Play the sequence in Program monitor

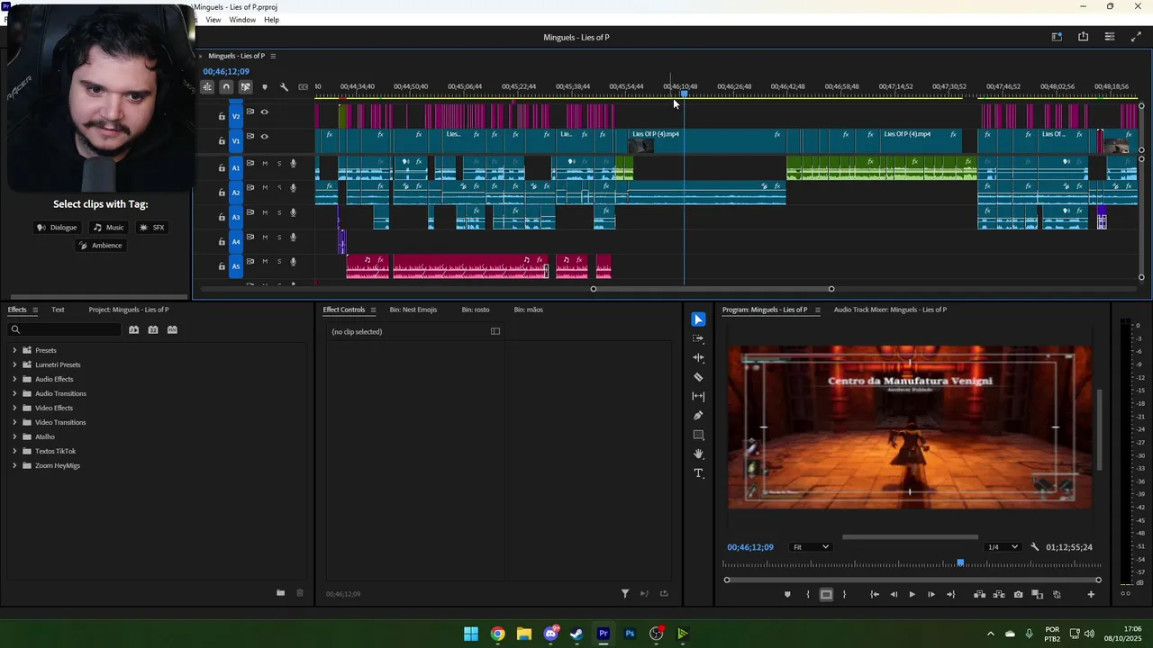(x=912, y=595)
